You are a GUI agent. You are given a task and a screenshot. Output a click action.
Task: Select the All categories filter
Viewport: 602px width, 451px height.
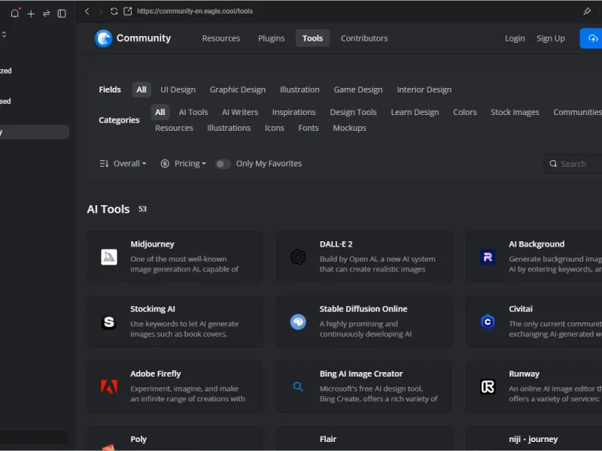(x=160, y=112)
